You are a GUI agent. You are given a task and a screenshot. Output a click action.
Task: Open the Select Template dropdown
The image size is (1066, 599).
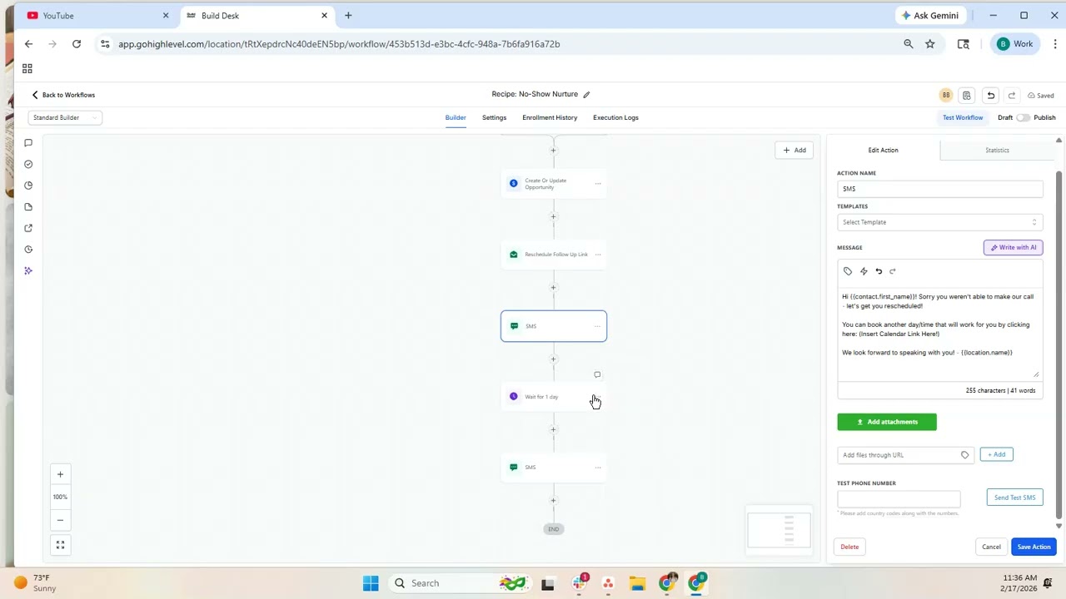pos(939,222)
